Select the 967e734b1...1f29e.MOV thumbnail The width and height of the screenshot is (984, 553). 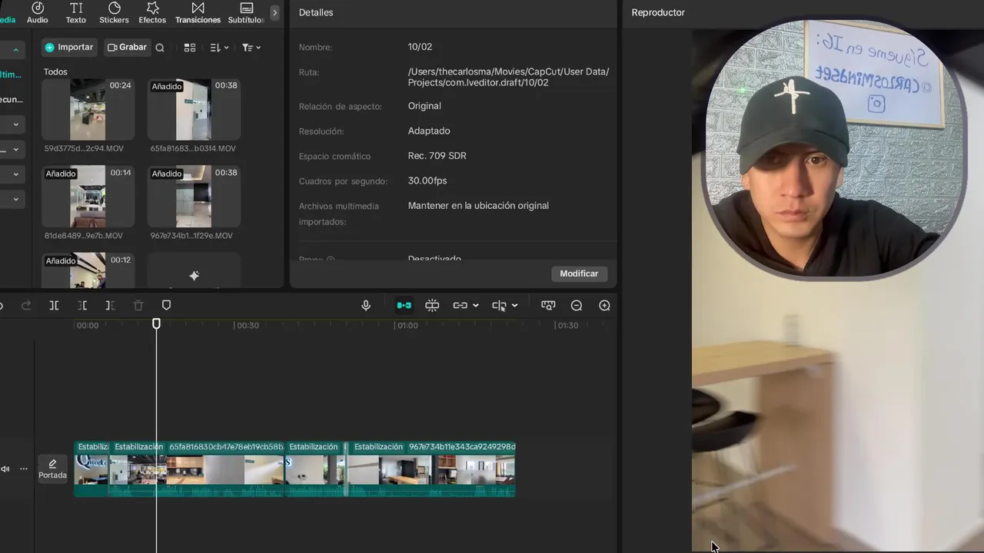pos(194,197)
